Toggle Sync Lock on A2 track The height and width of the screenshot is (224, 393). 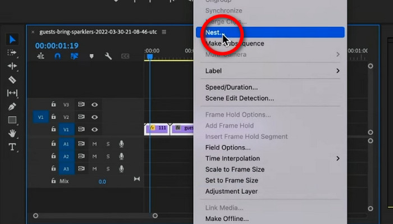coord(81,156)
